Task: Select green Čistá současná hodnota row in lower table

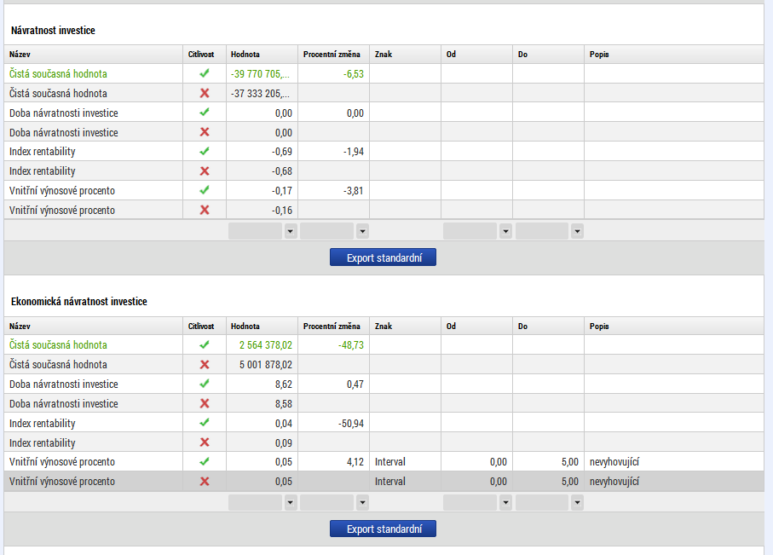Action: point(384,344)
